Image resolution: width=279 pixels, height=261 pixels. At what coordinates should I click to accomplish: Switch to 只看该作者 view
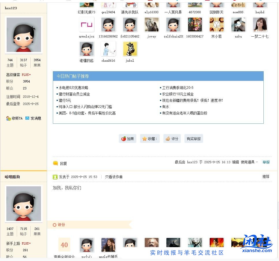pos(114,177)
